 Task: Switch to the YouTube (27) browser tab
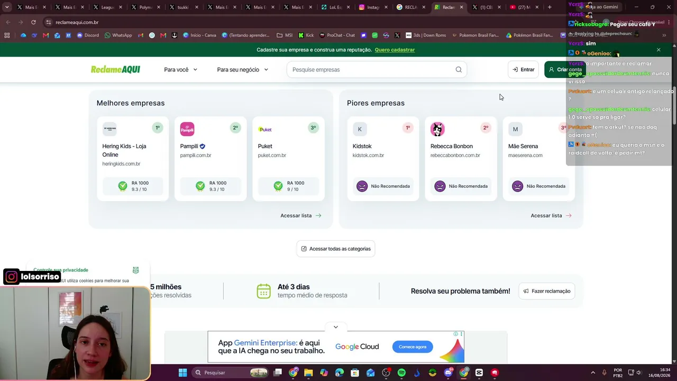tap(525, 7)
